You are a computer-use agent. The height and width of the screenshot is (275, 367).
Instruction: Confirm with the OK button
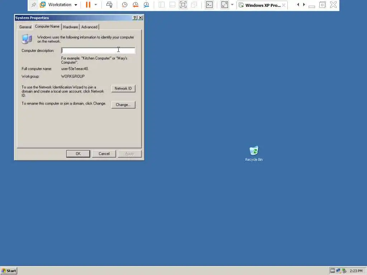[x=78, y=154]
